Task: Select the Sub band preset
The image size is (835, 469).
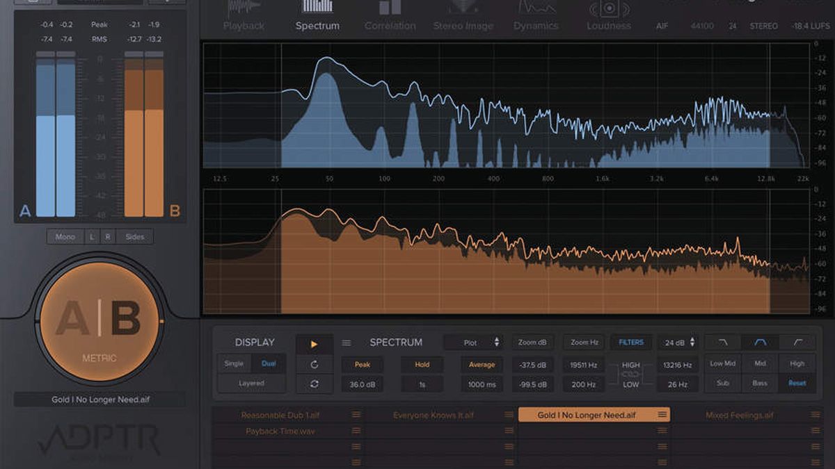Action: 723,383
